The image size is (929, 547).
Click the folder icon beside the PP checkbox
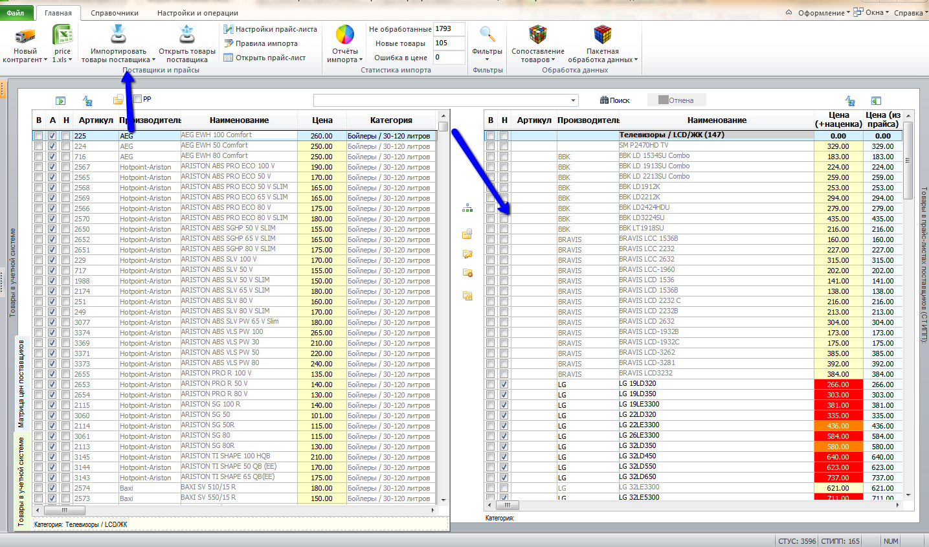click(118, 100)
